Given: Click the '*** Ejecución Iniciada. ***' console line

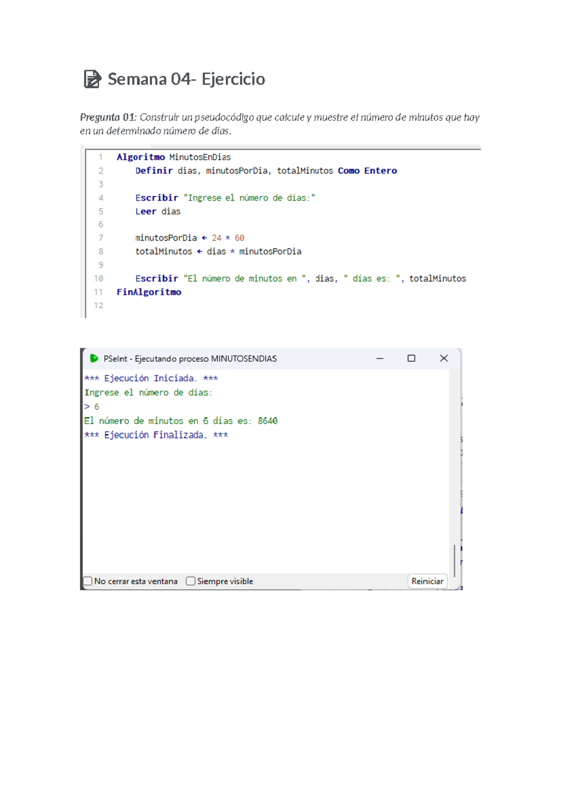Looking at the screenshot, I should pyautogui.click(x=151, y=378).
